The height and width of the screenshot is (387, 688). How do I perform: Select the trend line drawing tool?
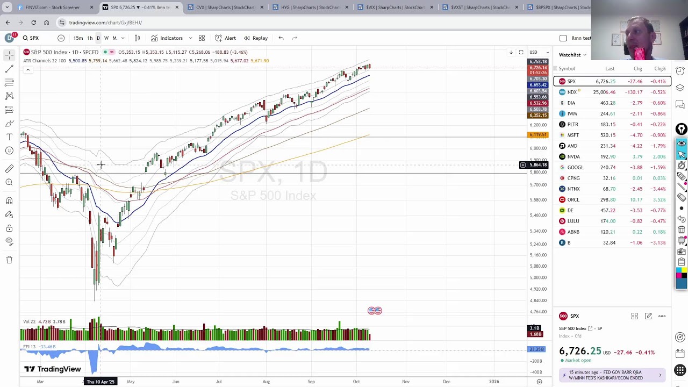pos(9,69)
